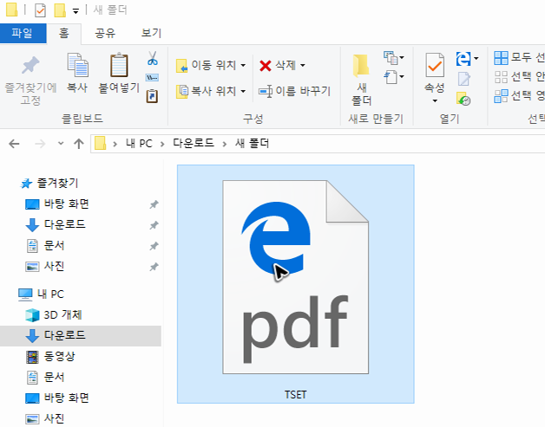Click 새 폴더 in the address bar
The height and width of the screenshot is (427, 545).
coord(252,143)
